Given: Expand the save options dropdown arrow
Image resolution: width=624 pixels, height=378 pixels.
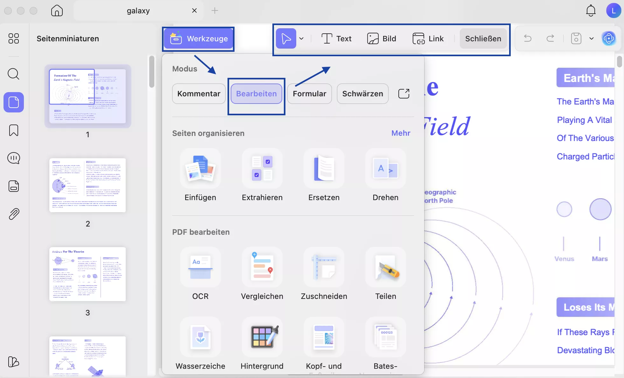Looking at the screenshot, I should point(591,39).
